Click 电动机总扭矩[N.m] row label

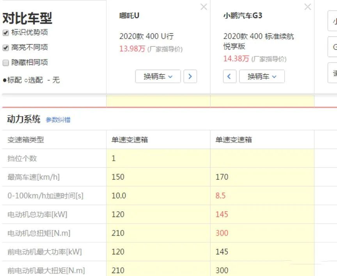(x=39, y=233)
